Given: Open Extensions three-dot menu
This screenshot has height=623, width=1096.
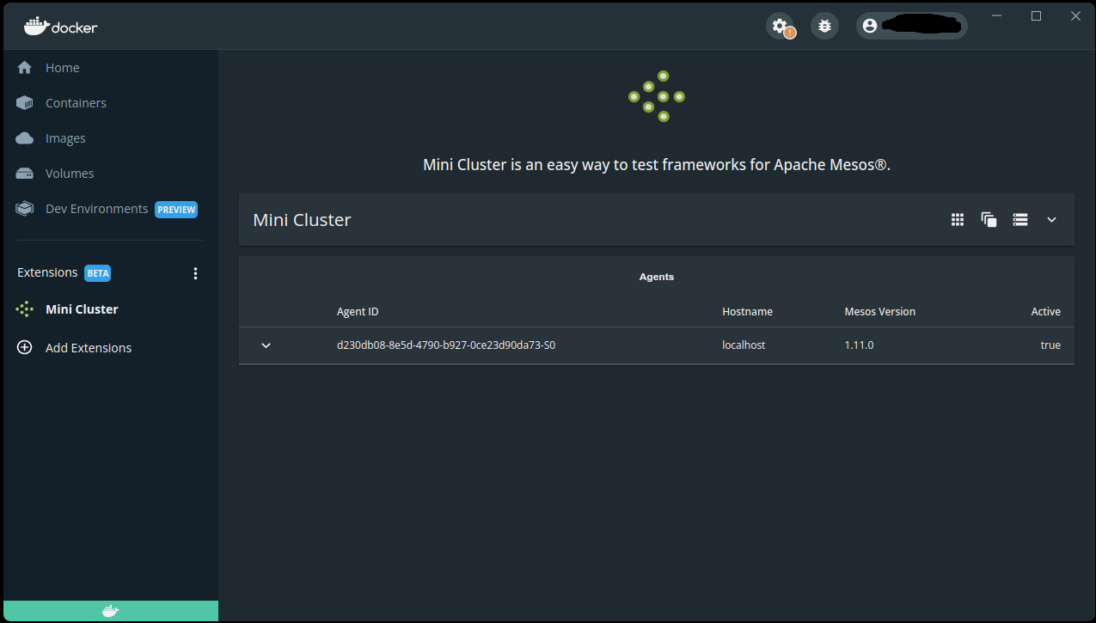Looking at the screenshot, I should (195, 273).
